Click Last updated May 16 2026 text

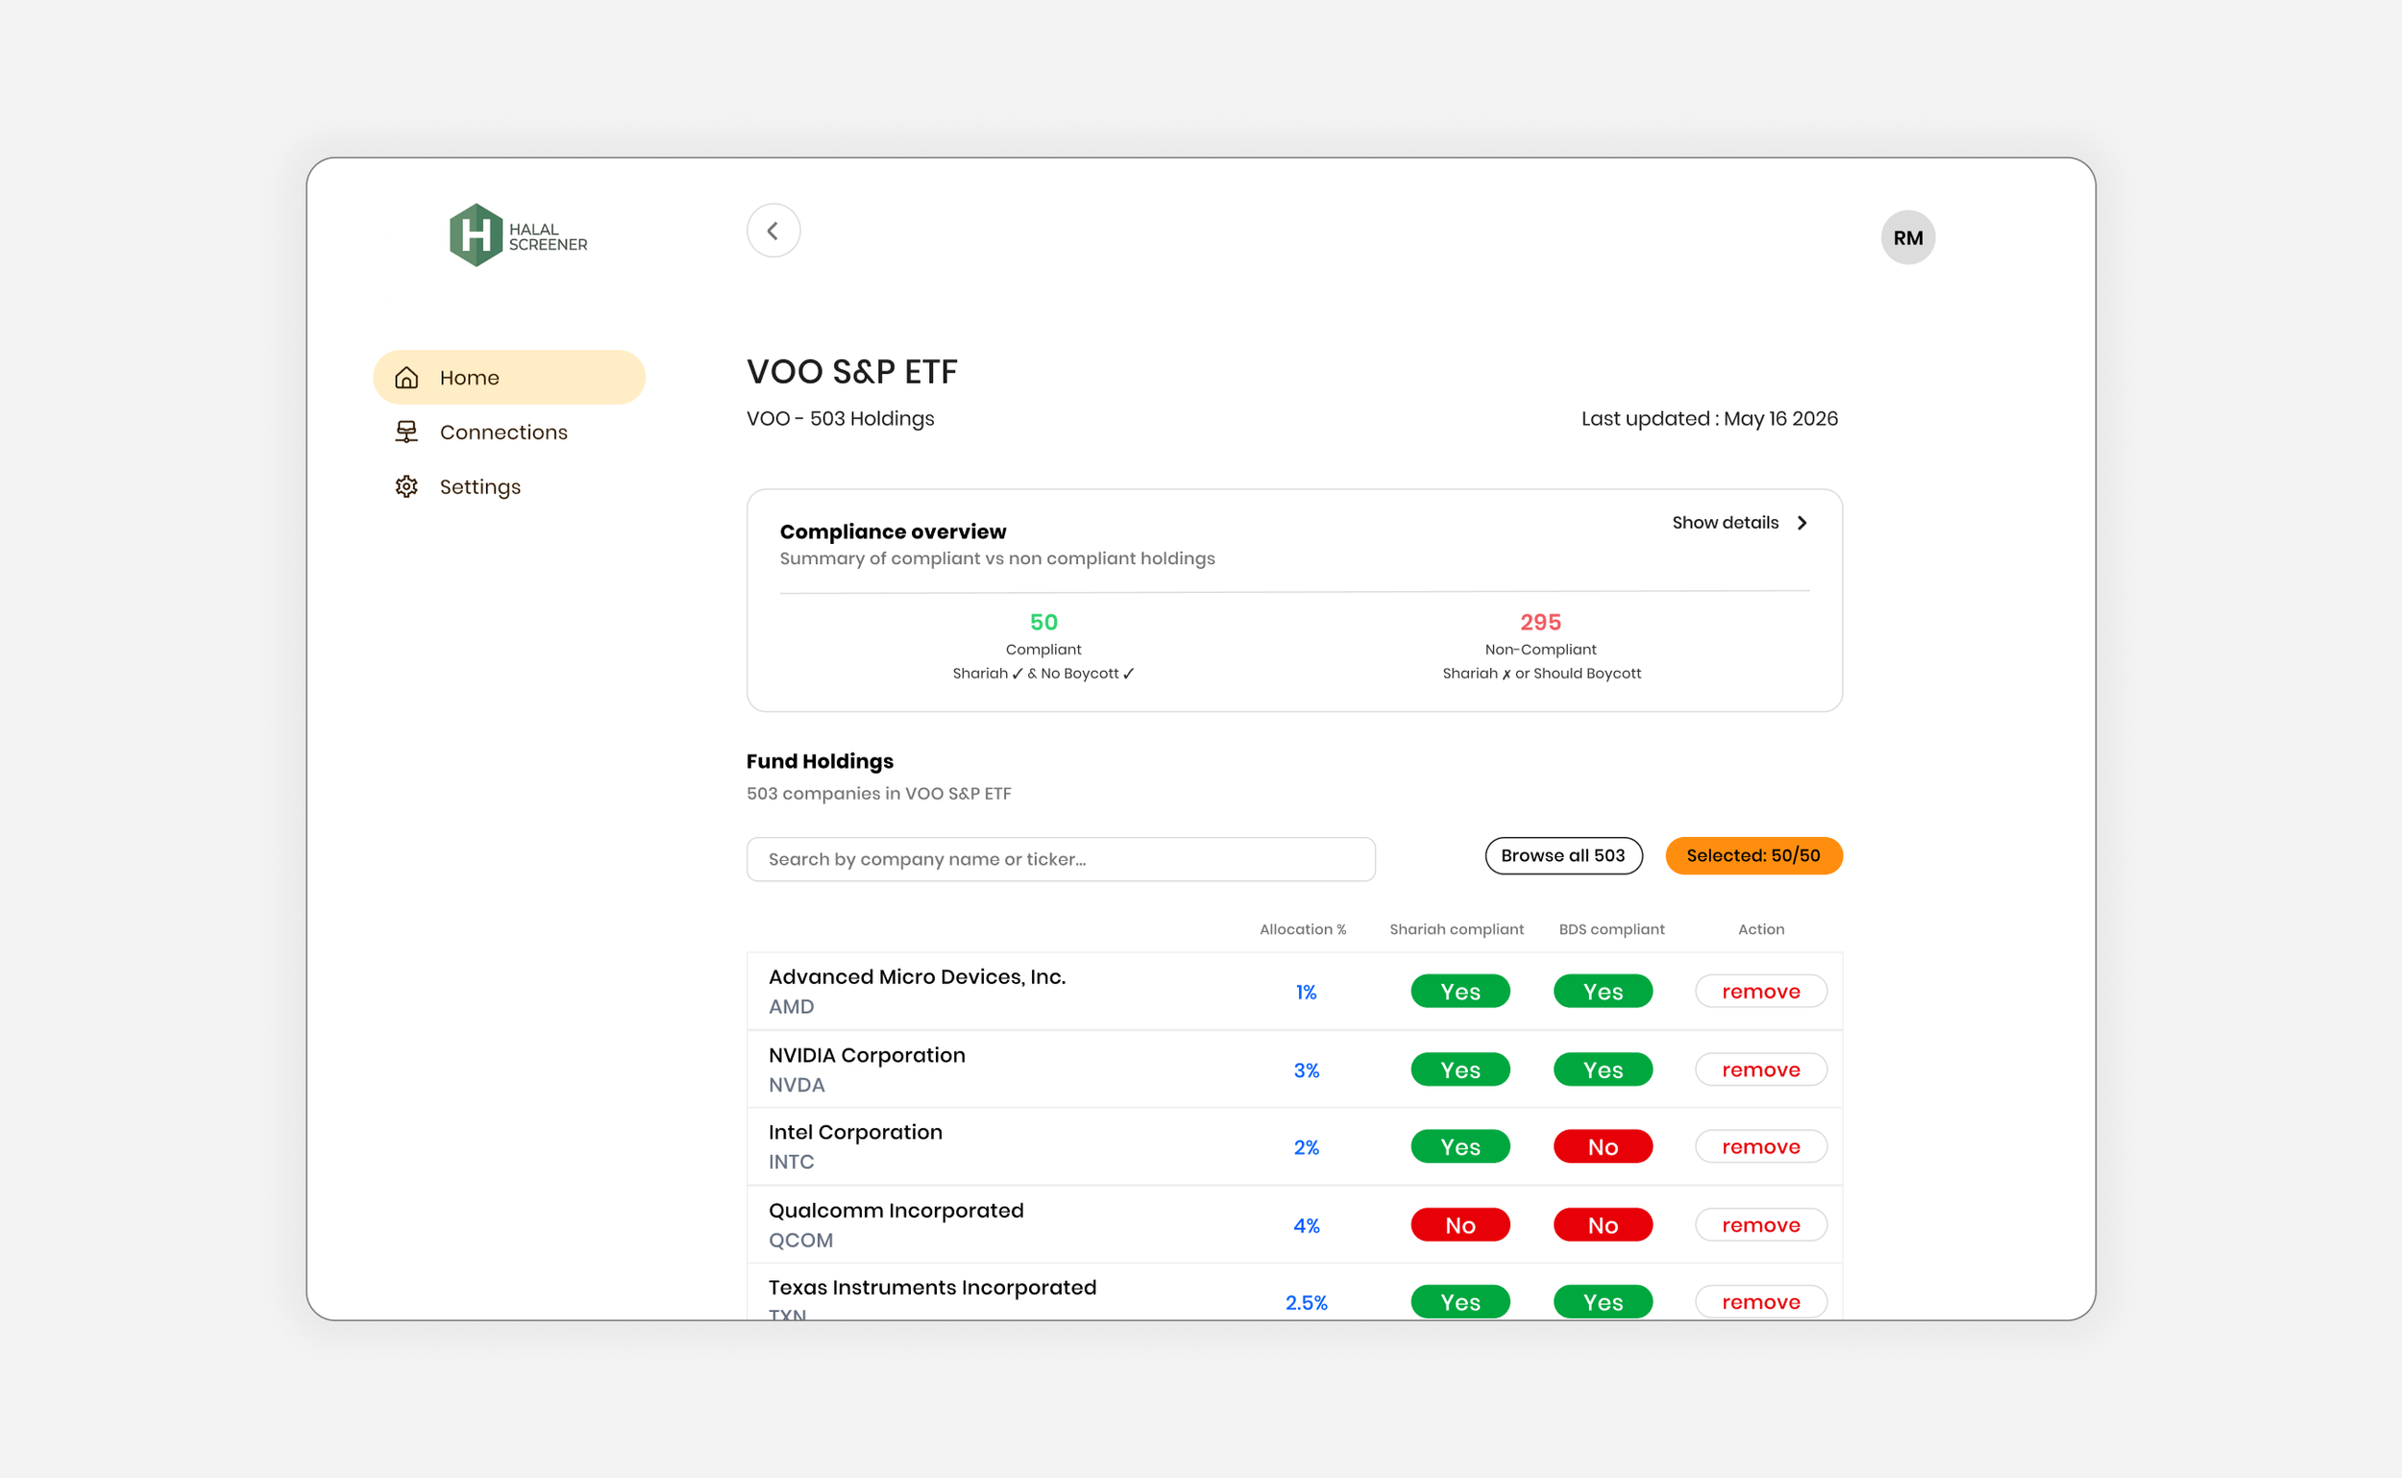pos(1709,418)
